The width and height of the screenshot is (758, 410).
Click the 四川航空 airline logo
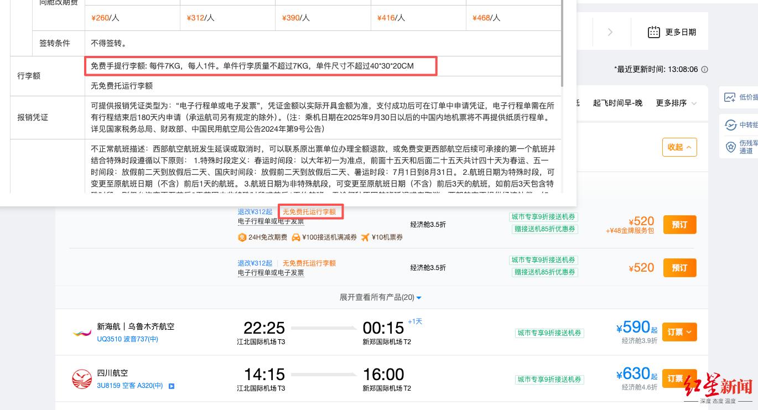(x=82, y=379)
